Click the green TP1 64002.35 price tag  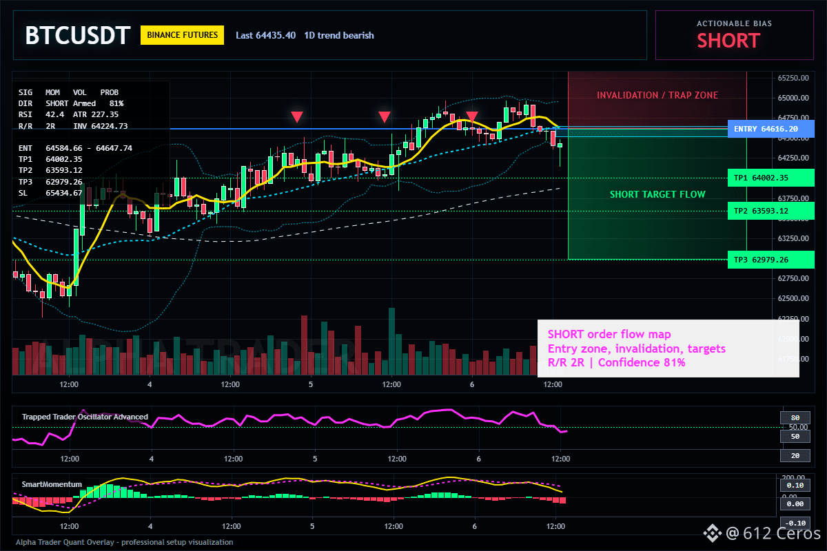click(x=770, y=178)
